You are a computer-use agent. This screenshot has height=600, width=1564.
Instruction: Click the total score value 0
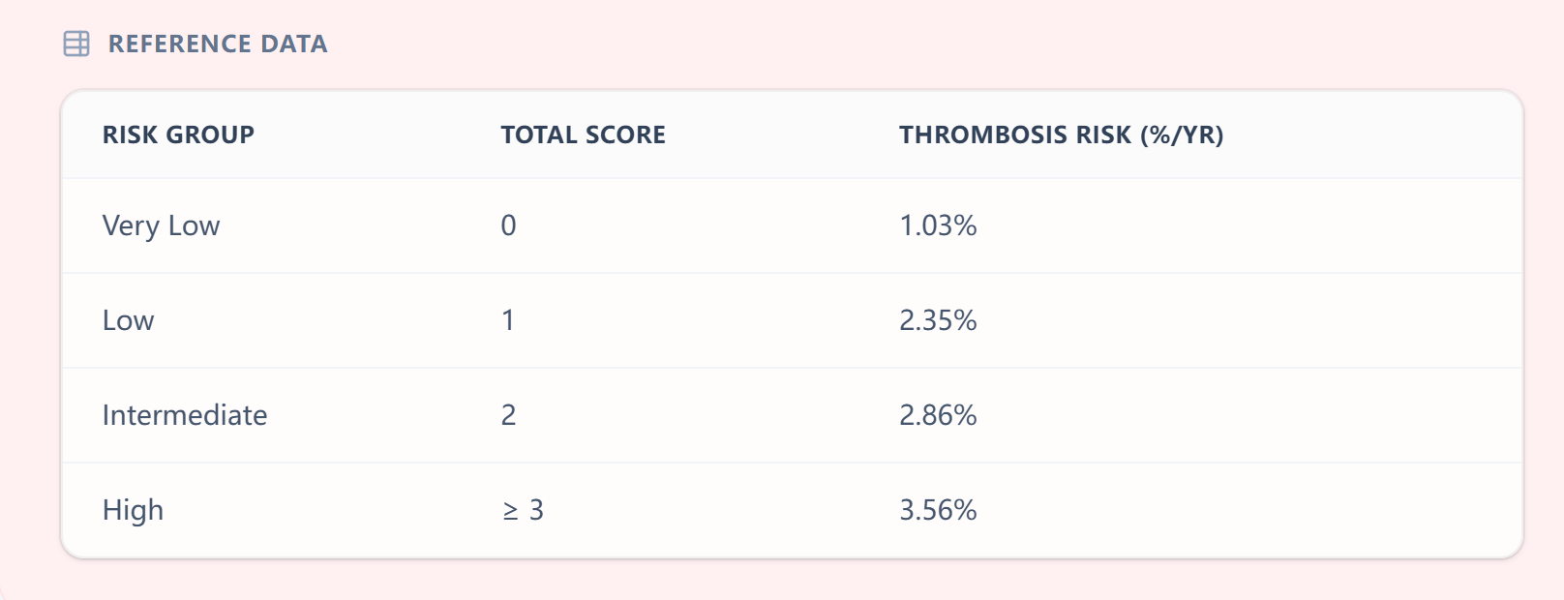click(x=508, y=225)
